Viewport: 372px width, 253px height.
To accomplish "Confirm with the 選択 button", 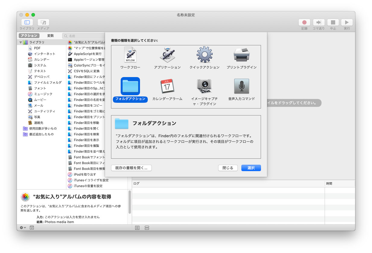I will 251,168.
